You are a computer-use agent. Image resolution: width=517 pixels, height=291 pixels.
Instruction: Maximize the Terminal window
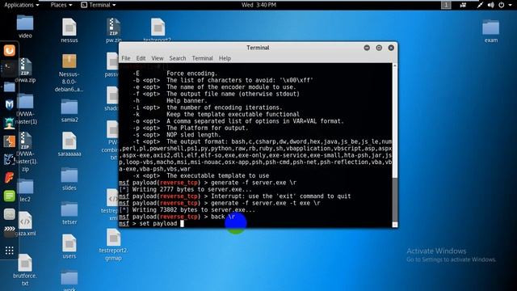tap(379, 48)
